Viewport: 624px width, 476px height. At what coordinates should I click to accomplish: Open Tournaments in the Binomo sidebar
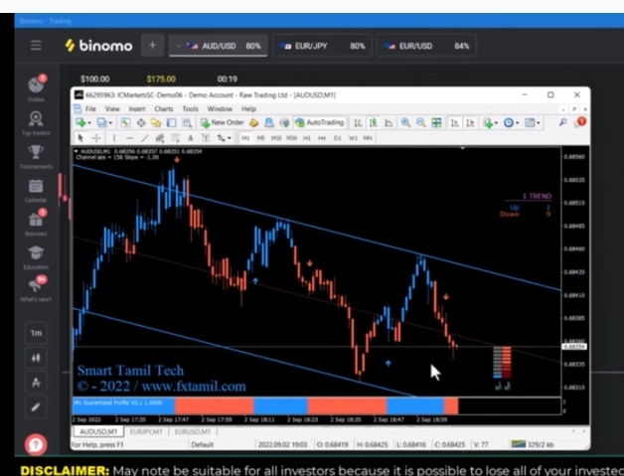click(x=36, y=156)
